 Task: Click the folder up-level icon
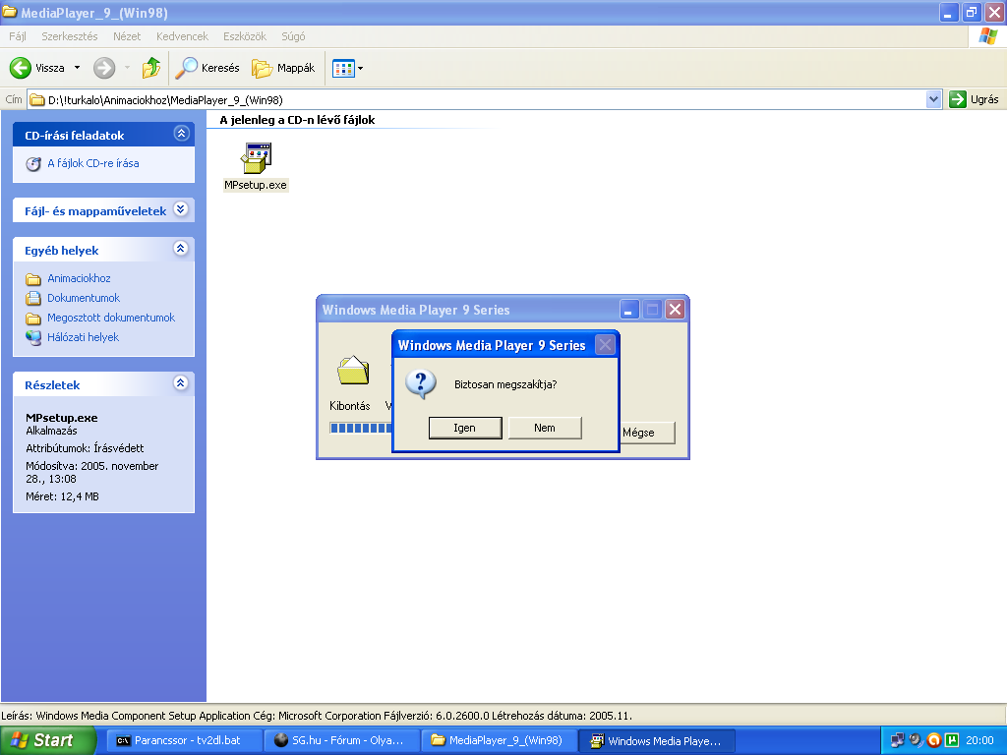pos(150,68)
